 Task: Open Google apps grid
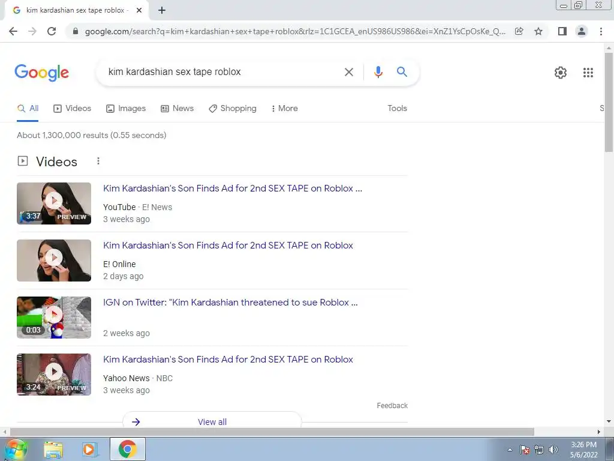point(588,73)
